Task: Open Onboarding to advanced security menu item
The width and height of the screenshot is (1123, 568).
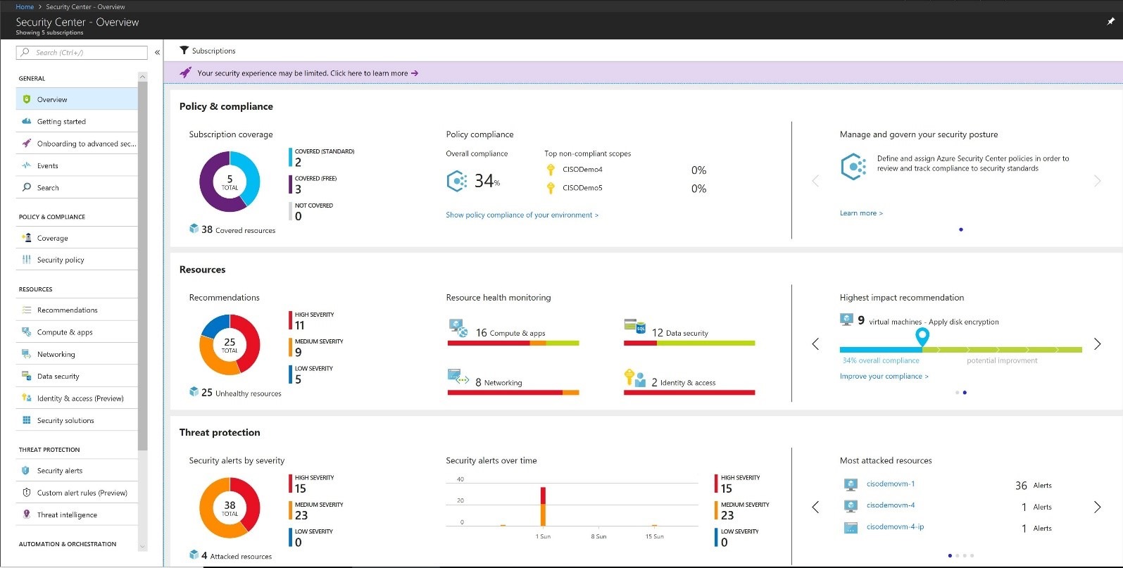Action: (x=77, y=144)
